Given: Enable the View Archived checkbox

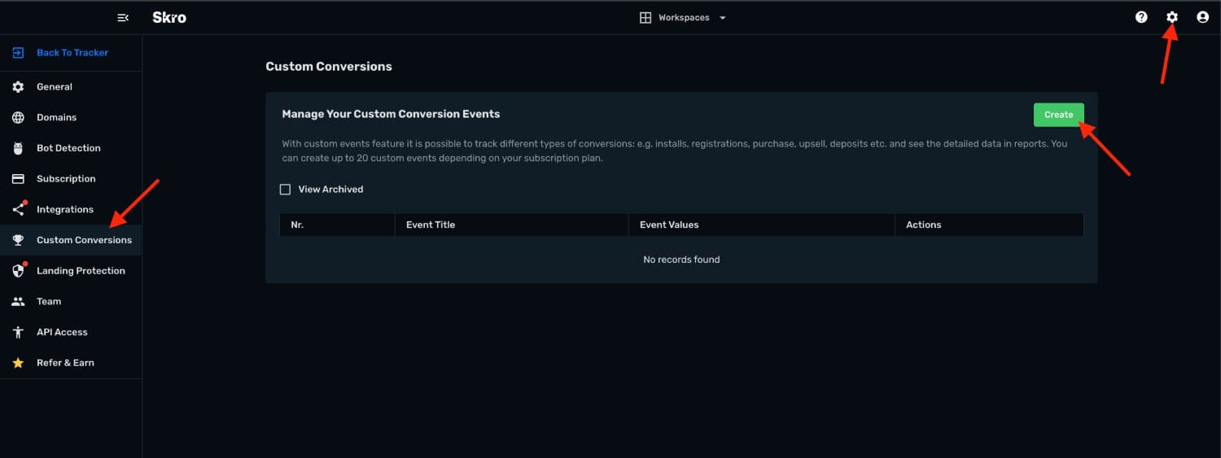Looking at the screenshot, I should [285, 190].
